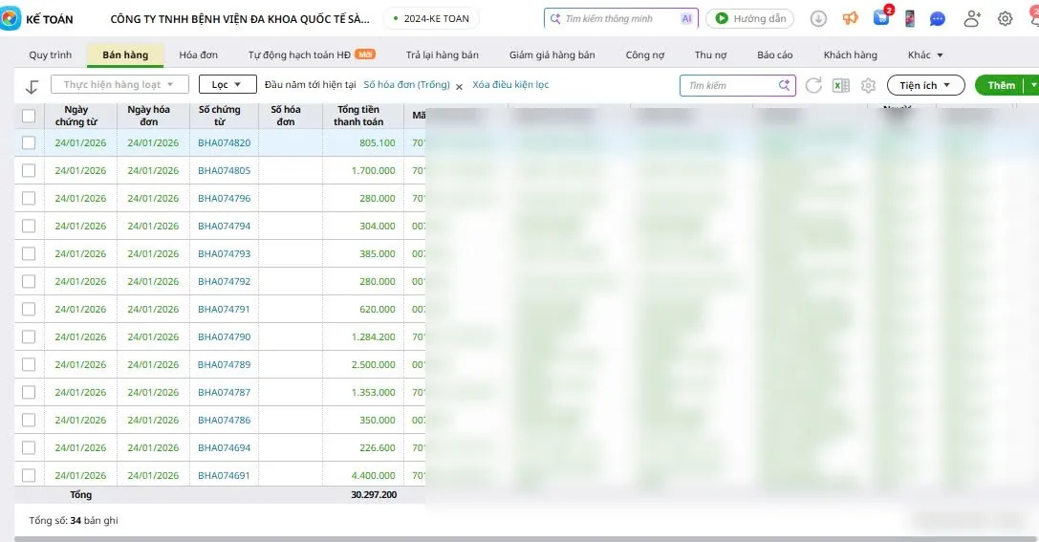Click the refresh list icon
1039x542 pixels.
click(x=813, y=85)
